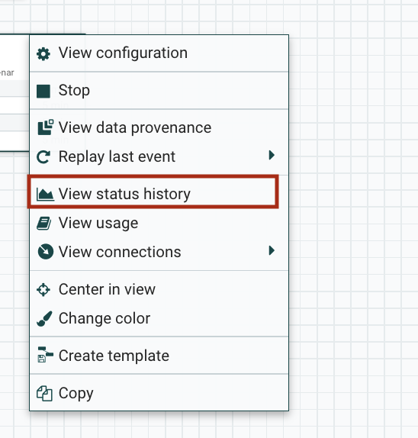Open View configuration from the context menu
Image resolution: width=418 pixels, height=438 pixels.
pyautogui.click(x=159, y=53)
